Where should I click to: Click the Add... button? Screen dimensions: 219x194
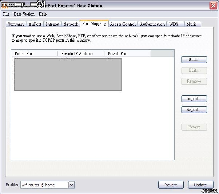(x=194, y=59)
